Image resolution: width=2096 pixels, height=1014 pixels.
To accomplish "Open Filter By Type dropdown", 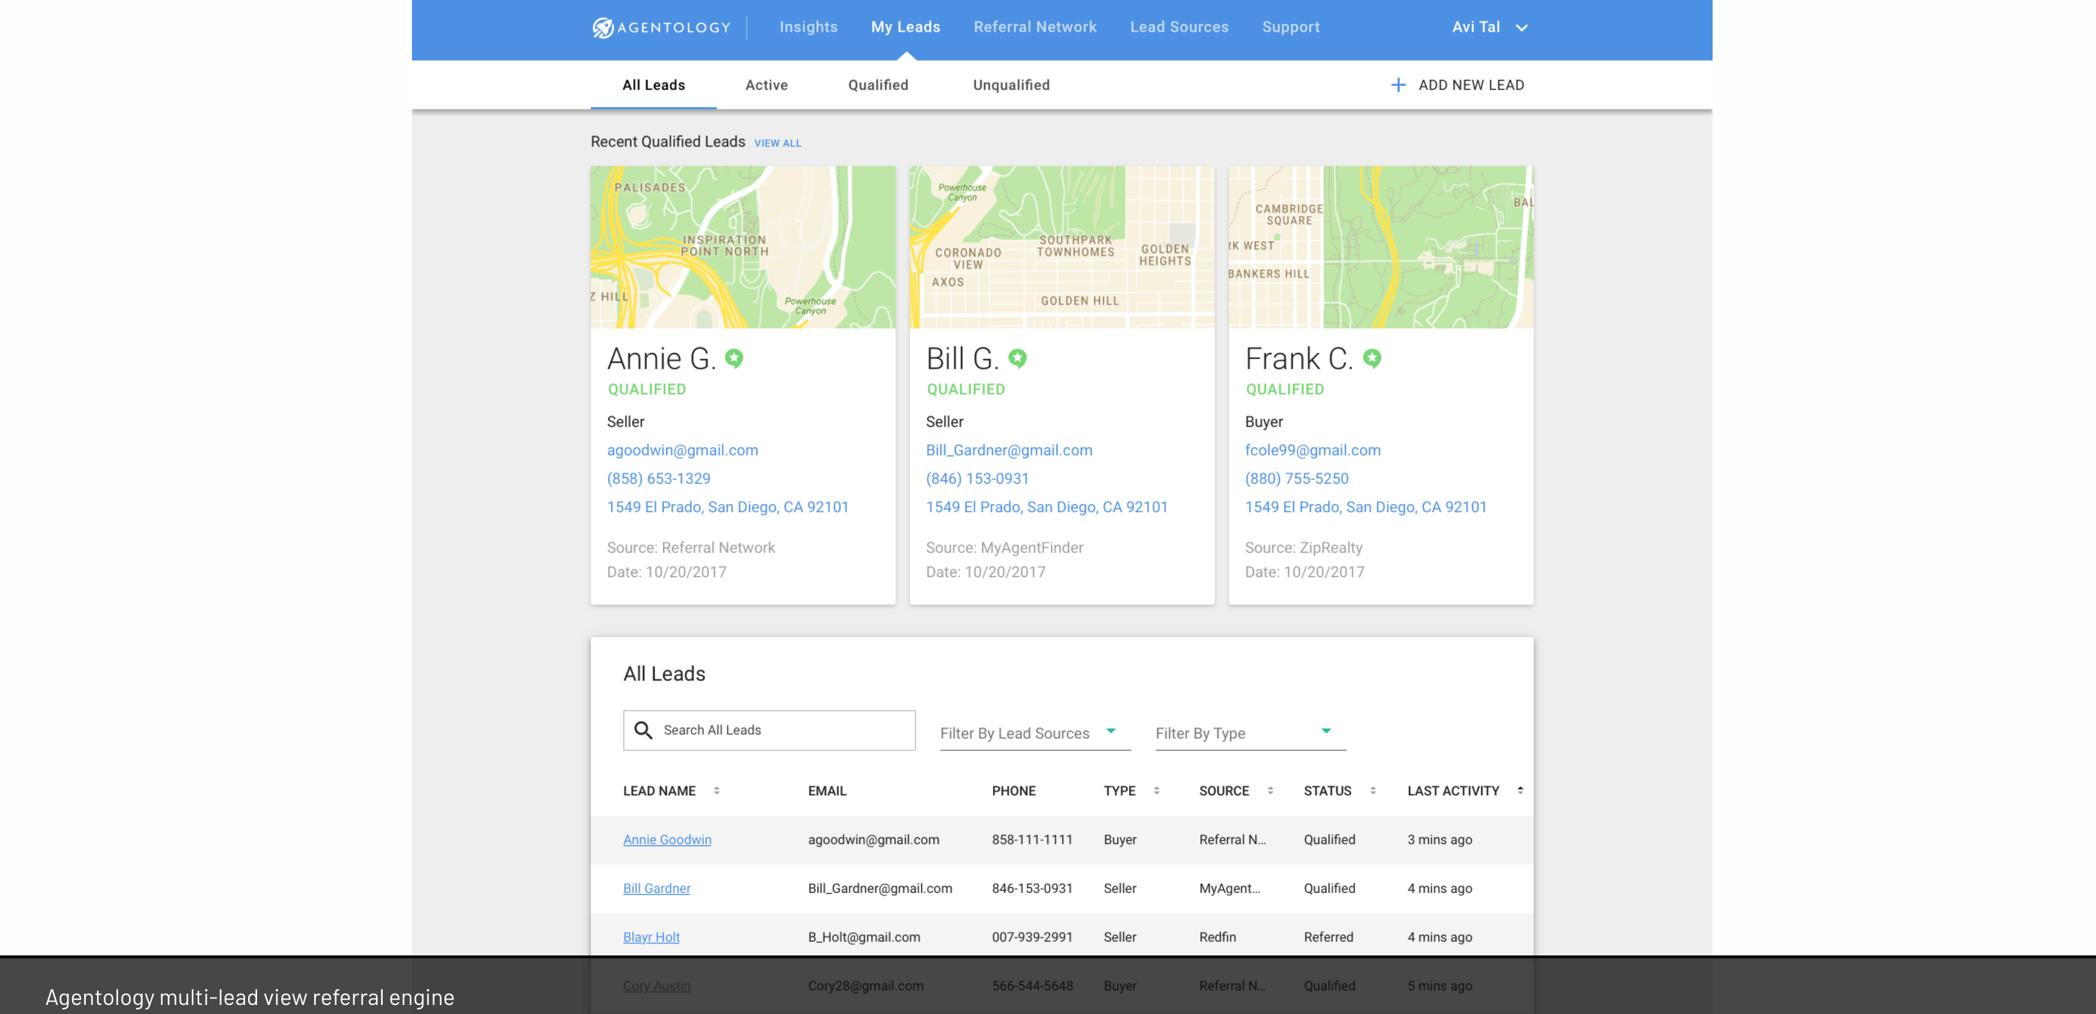I will 1249,732.
